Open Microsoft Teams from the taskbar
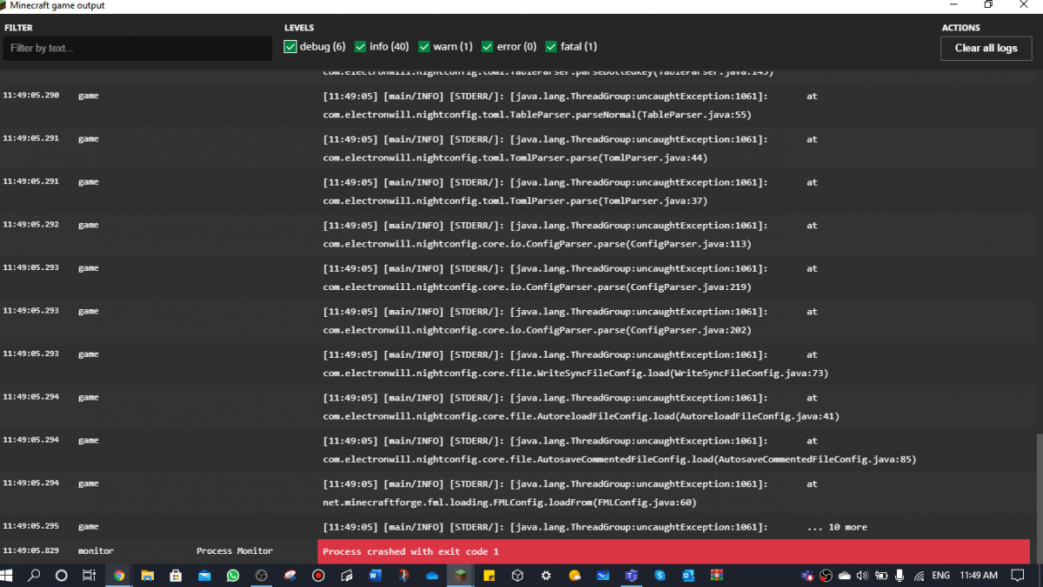This screenshot has height=587, width=1043. pyautogui.click(x=632, y=576)
